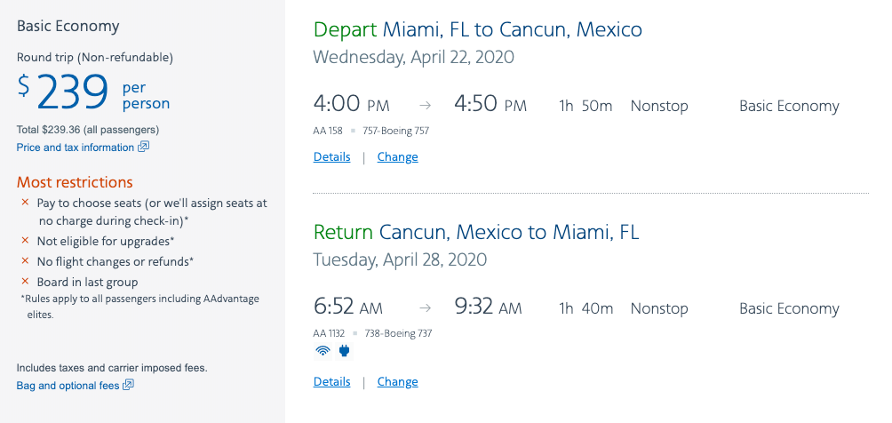This screenshot has width=892, height=423.
Task: Click the X icon beside Pay to choose seats
Action: pyautogui.click(x=25, y=204)
